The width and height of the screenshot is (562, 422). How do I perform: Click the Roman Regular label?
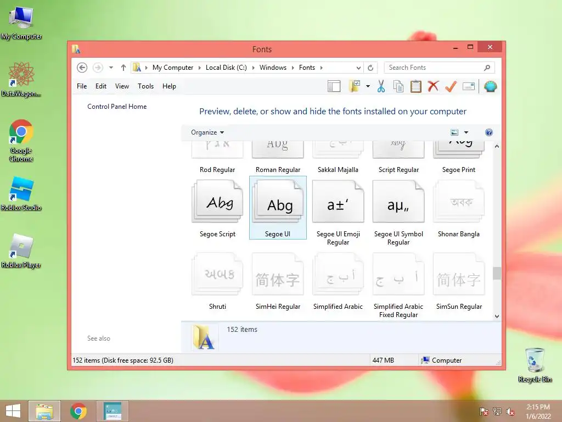(x=278, y=169)
